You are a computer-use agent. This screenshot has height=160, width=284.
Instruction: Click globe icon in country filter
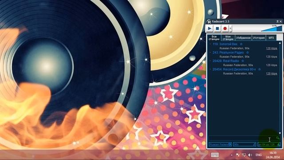[x=230, y=144]
